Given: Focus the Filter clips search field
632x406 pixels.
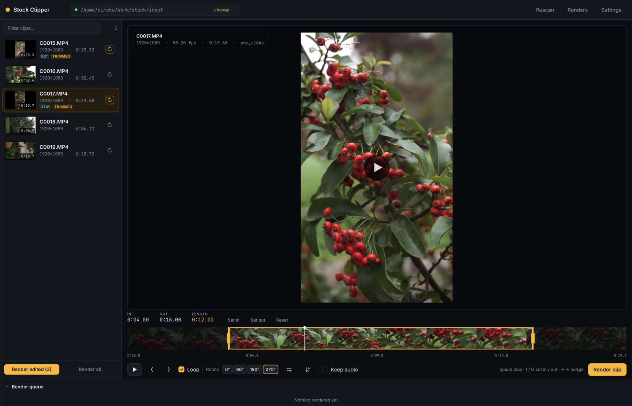Looking at the screenshot, I should pos(52,28).
